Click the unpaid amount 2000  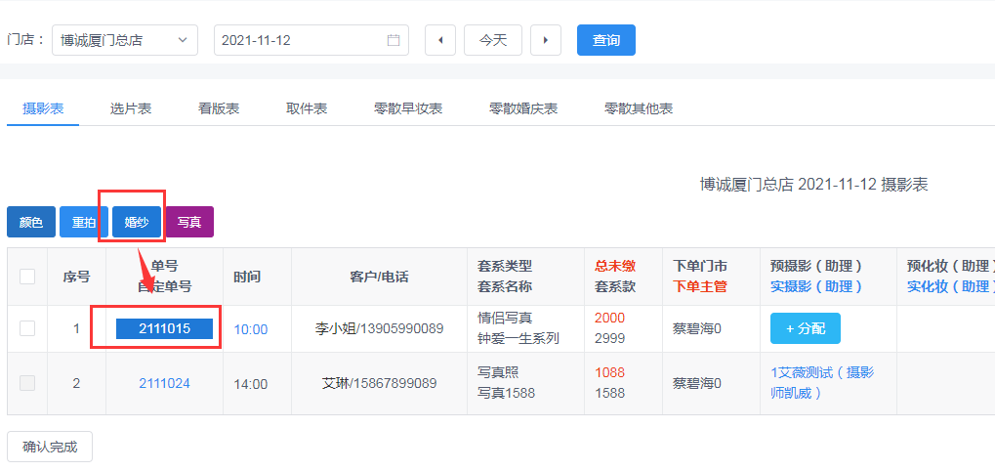pos(610,318)
